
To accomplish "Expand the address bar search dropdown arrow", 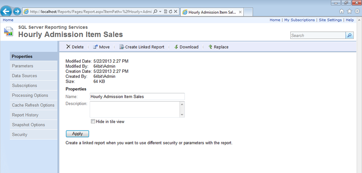I will [160, 12].
